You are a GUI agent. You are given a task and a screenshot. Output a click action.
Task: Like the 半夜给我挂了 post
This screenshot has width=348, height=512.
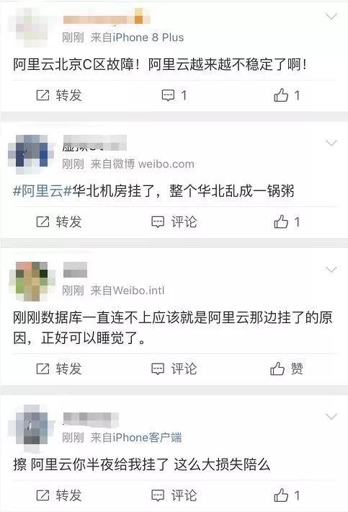(x=287, y=495)
